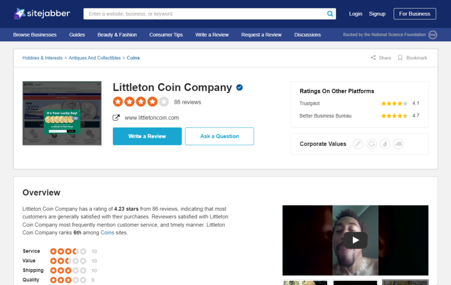Click the Corporate Values label

(323, 144)
